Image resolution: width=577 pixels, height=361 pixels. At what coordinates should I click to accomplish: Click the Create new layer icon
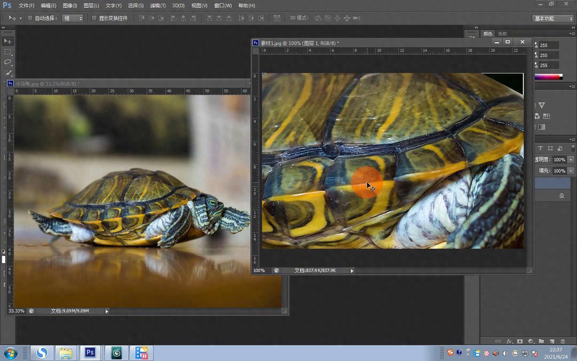pos(552,341)
